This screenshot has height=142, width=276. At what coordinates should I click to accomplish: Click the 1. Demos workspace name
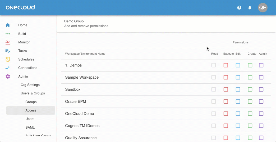[73, 65]
